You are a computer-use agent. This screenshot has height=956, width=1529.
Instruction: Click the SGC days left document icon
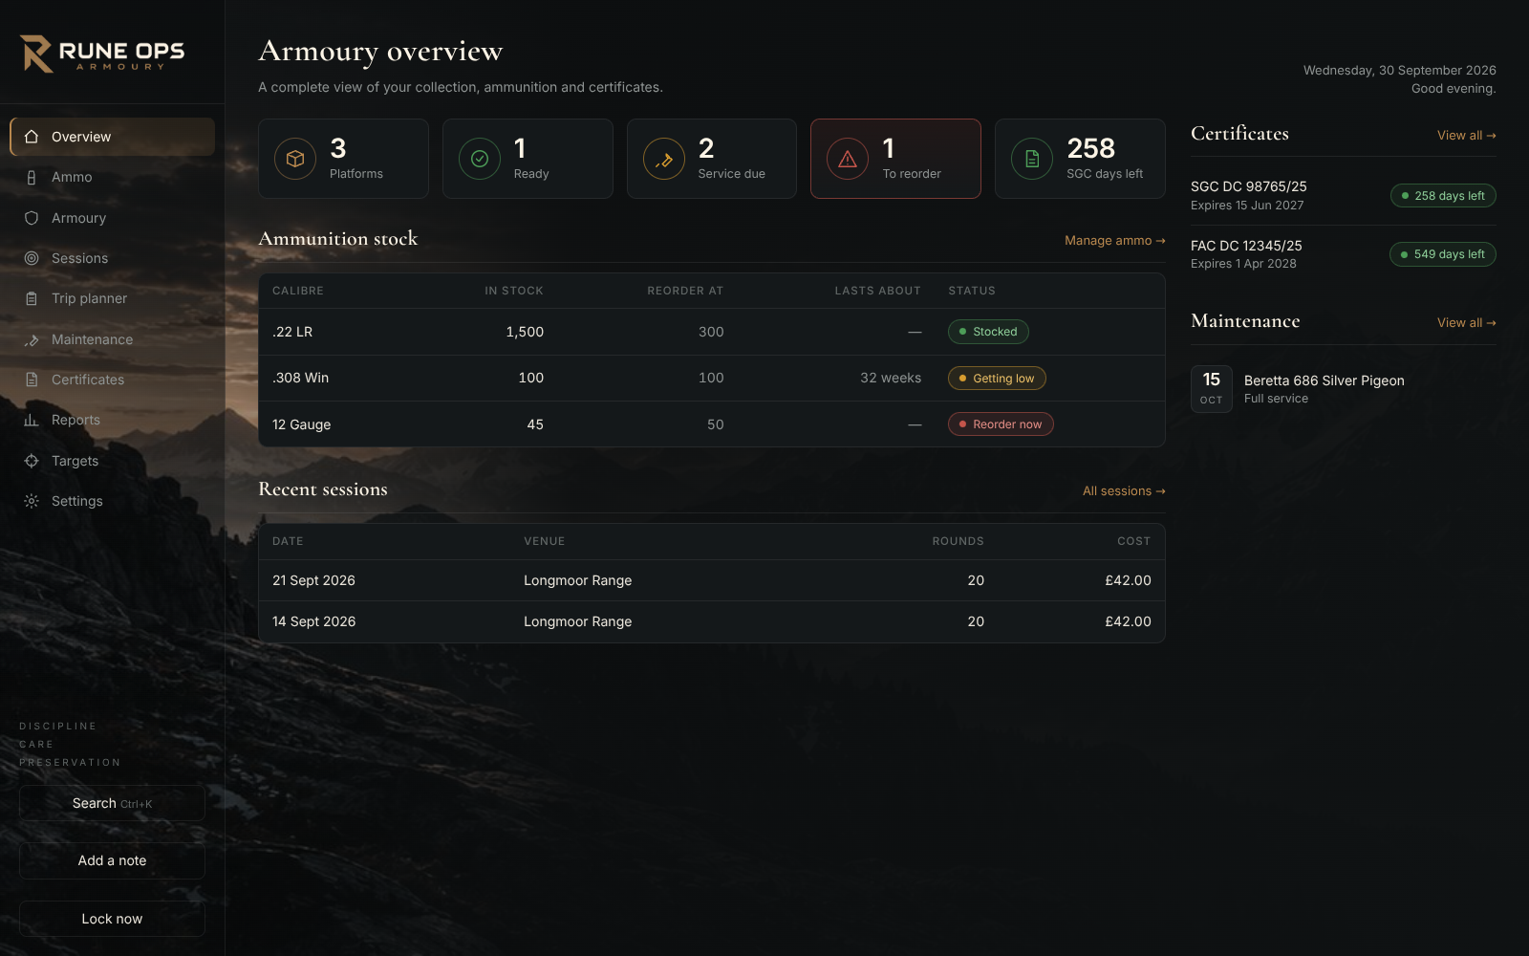(1032, 159)
